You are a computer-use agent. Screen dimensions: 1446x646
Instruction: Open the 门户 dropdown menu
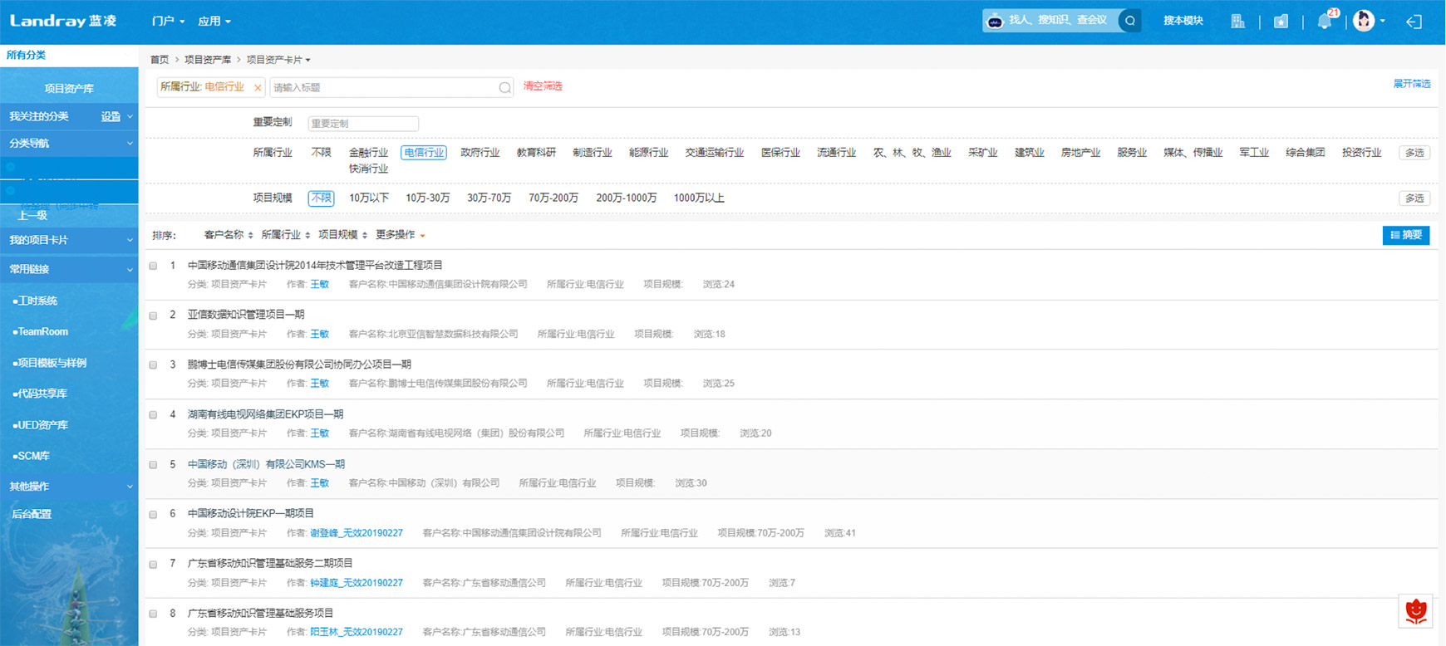[168, 21]
